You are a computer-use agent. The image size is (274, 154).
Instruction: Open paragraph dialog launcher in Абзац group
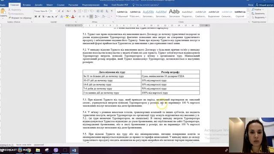(113, 22)
